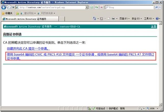This screenshot has height=112, width=164.
Task: Open the 页面(P) menu
Action: pos(124,19)
